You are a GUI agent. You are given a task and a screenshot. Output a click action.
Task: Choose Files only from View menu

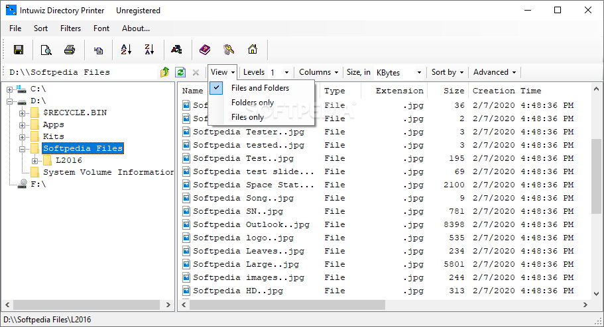pyautogui.click(x=261, y=117)
